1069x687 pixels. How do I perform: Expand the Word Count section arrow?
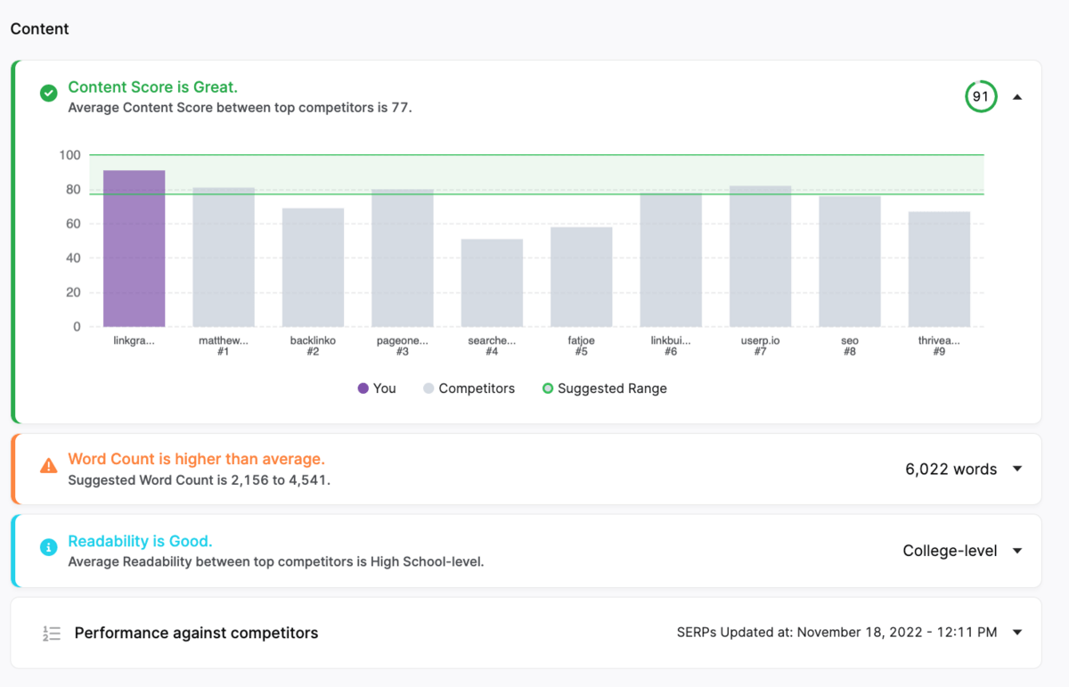(1017, 469)
